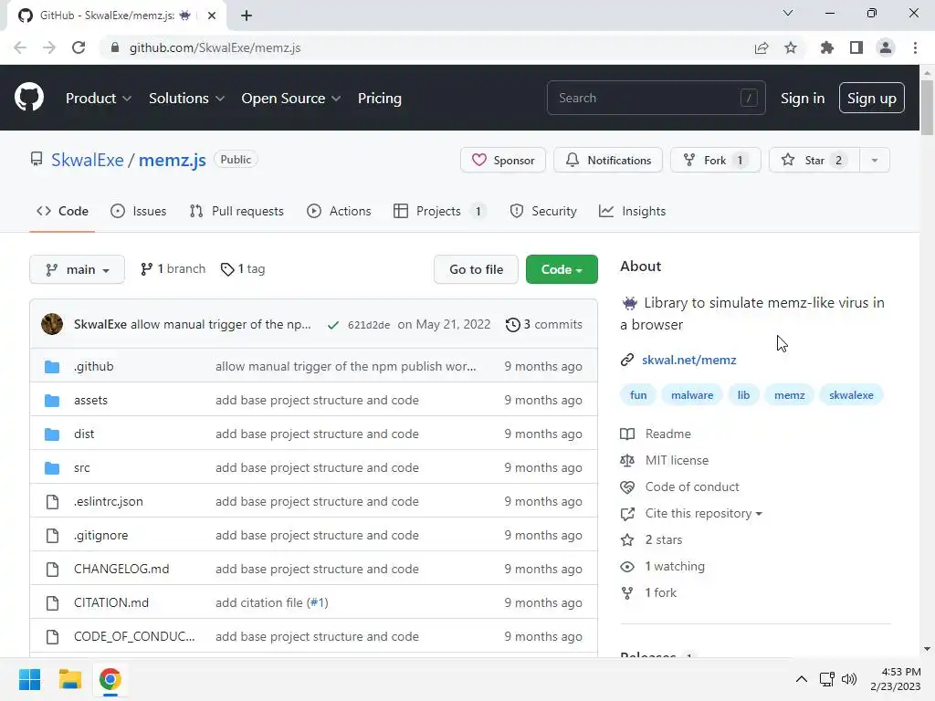Open the Actions tab
Image resolution: width=935 pixels, height=701 pixels.
pos(339,211)
